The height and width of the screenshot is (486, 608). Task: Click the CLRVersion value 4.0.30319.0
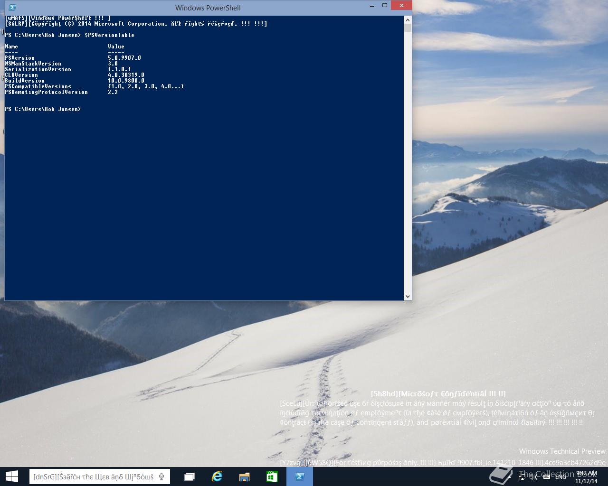pos(126,75)
